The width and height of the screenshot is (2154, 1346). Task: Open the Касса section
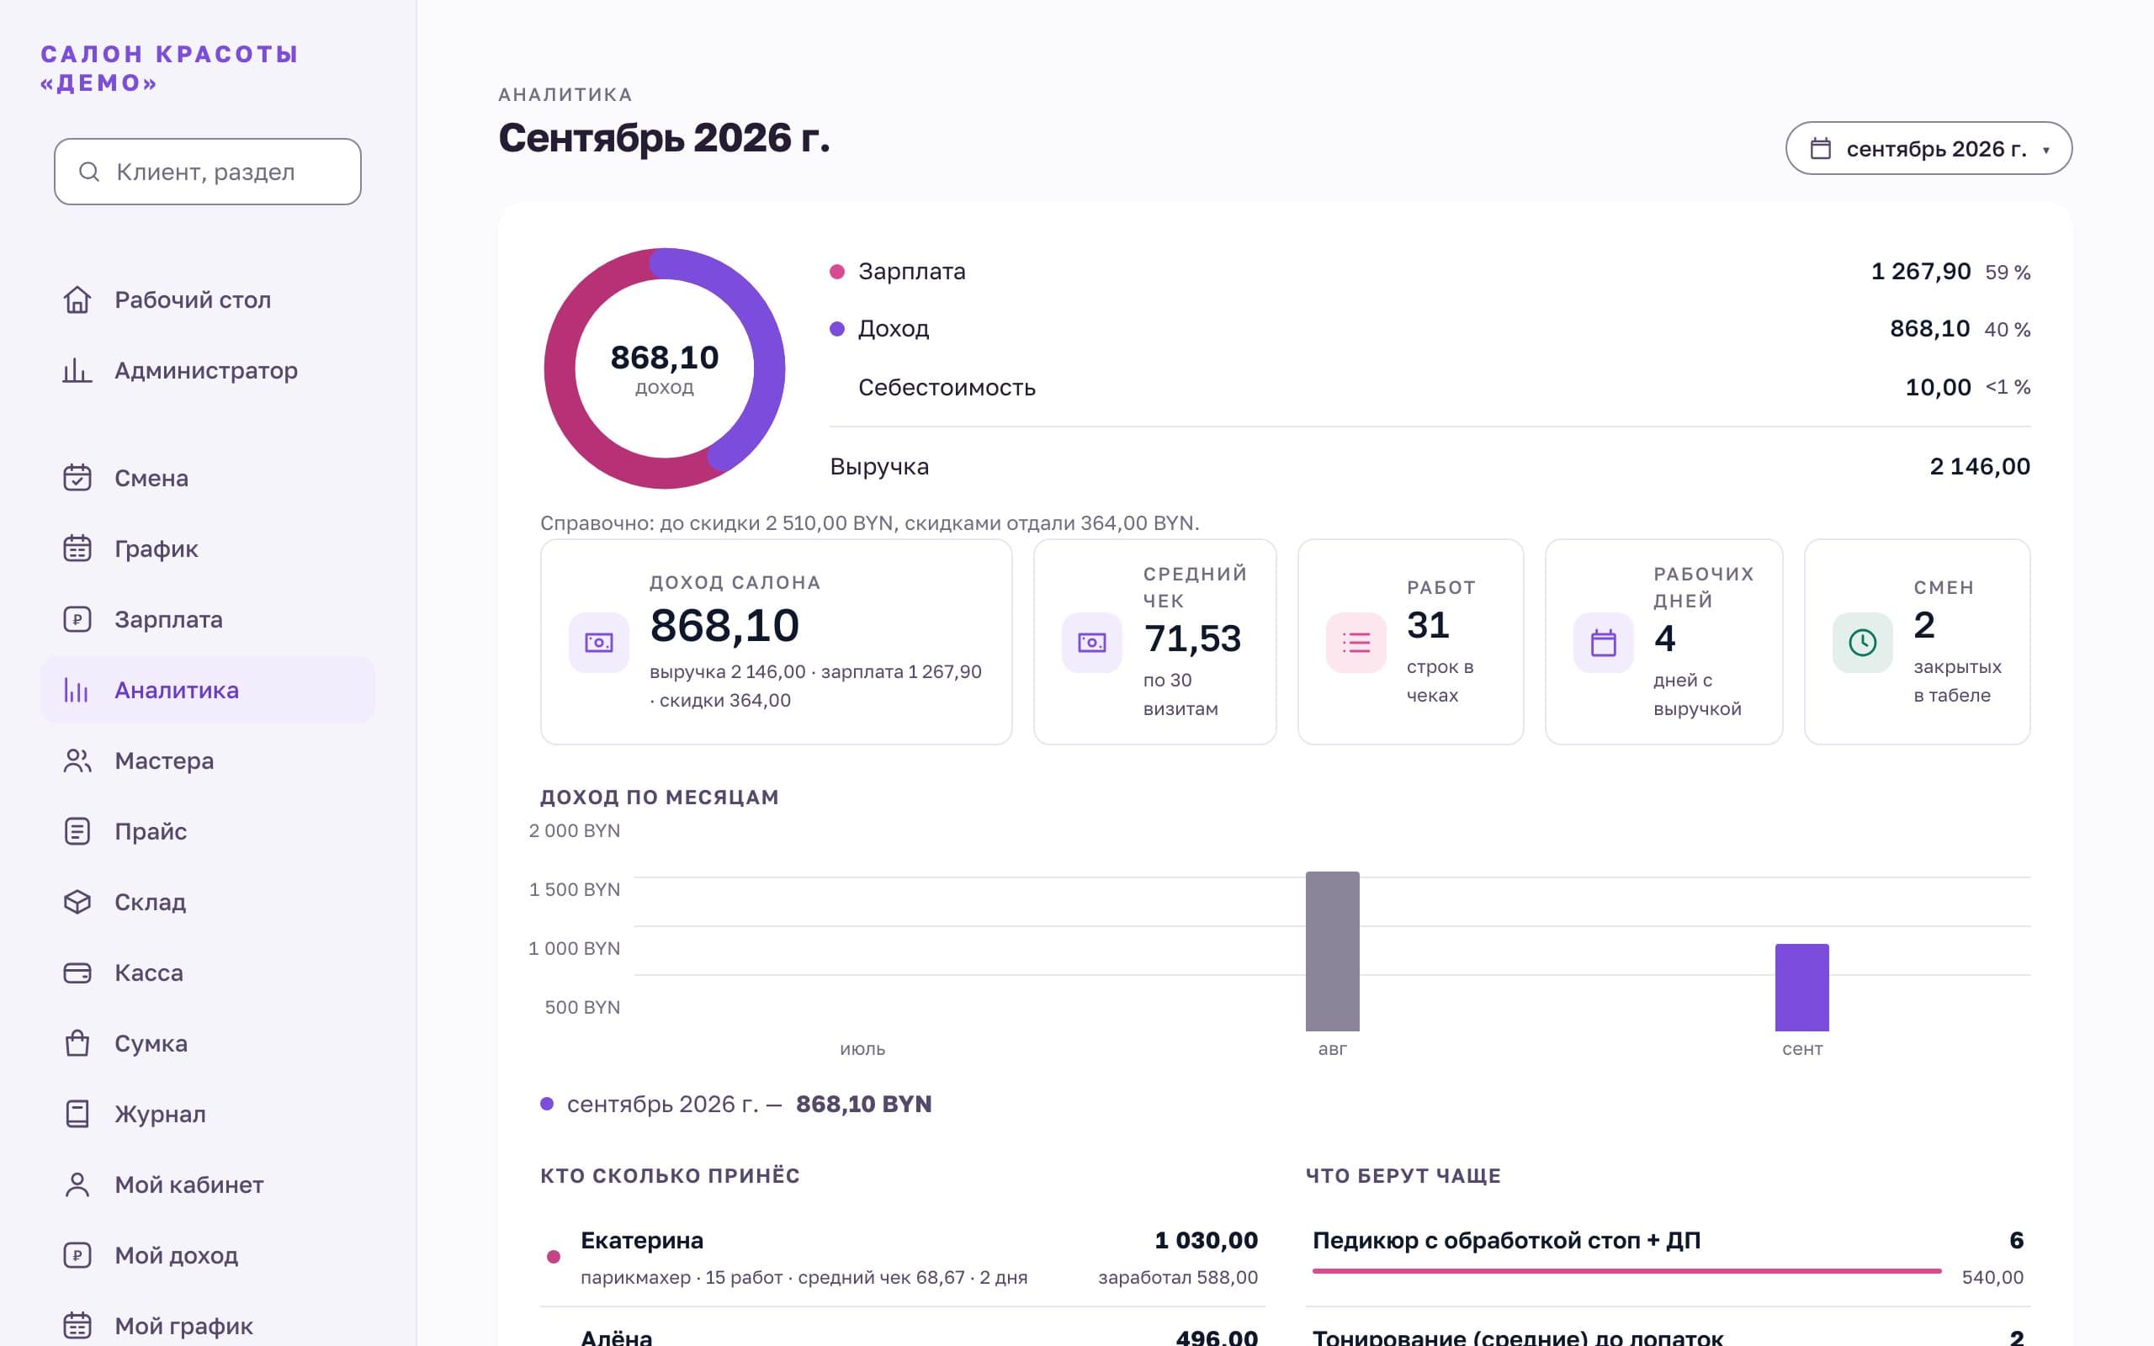tap(207, 973)
